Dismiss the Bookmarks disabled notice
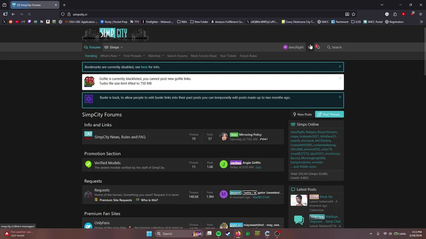Image resolution: width=426 pixels, height=239 pixels. 340,66
